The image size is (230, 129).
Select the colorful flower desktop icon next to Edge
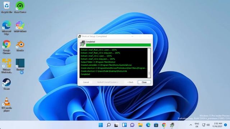pyautogui.click(x=20, y=27)
